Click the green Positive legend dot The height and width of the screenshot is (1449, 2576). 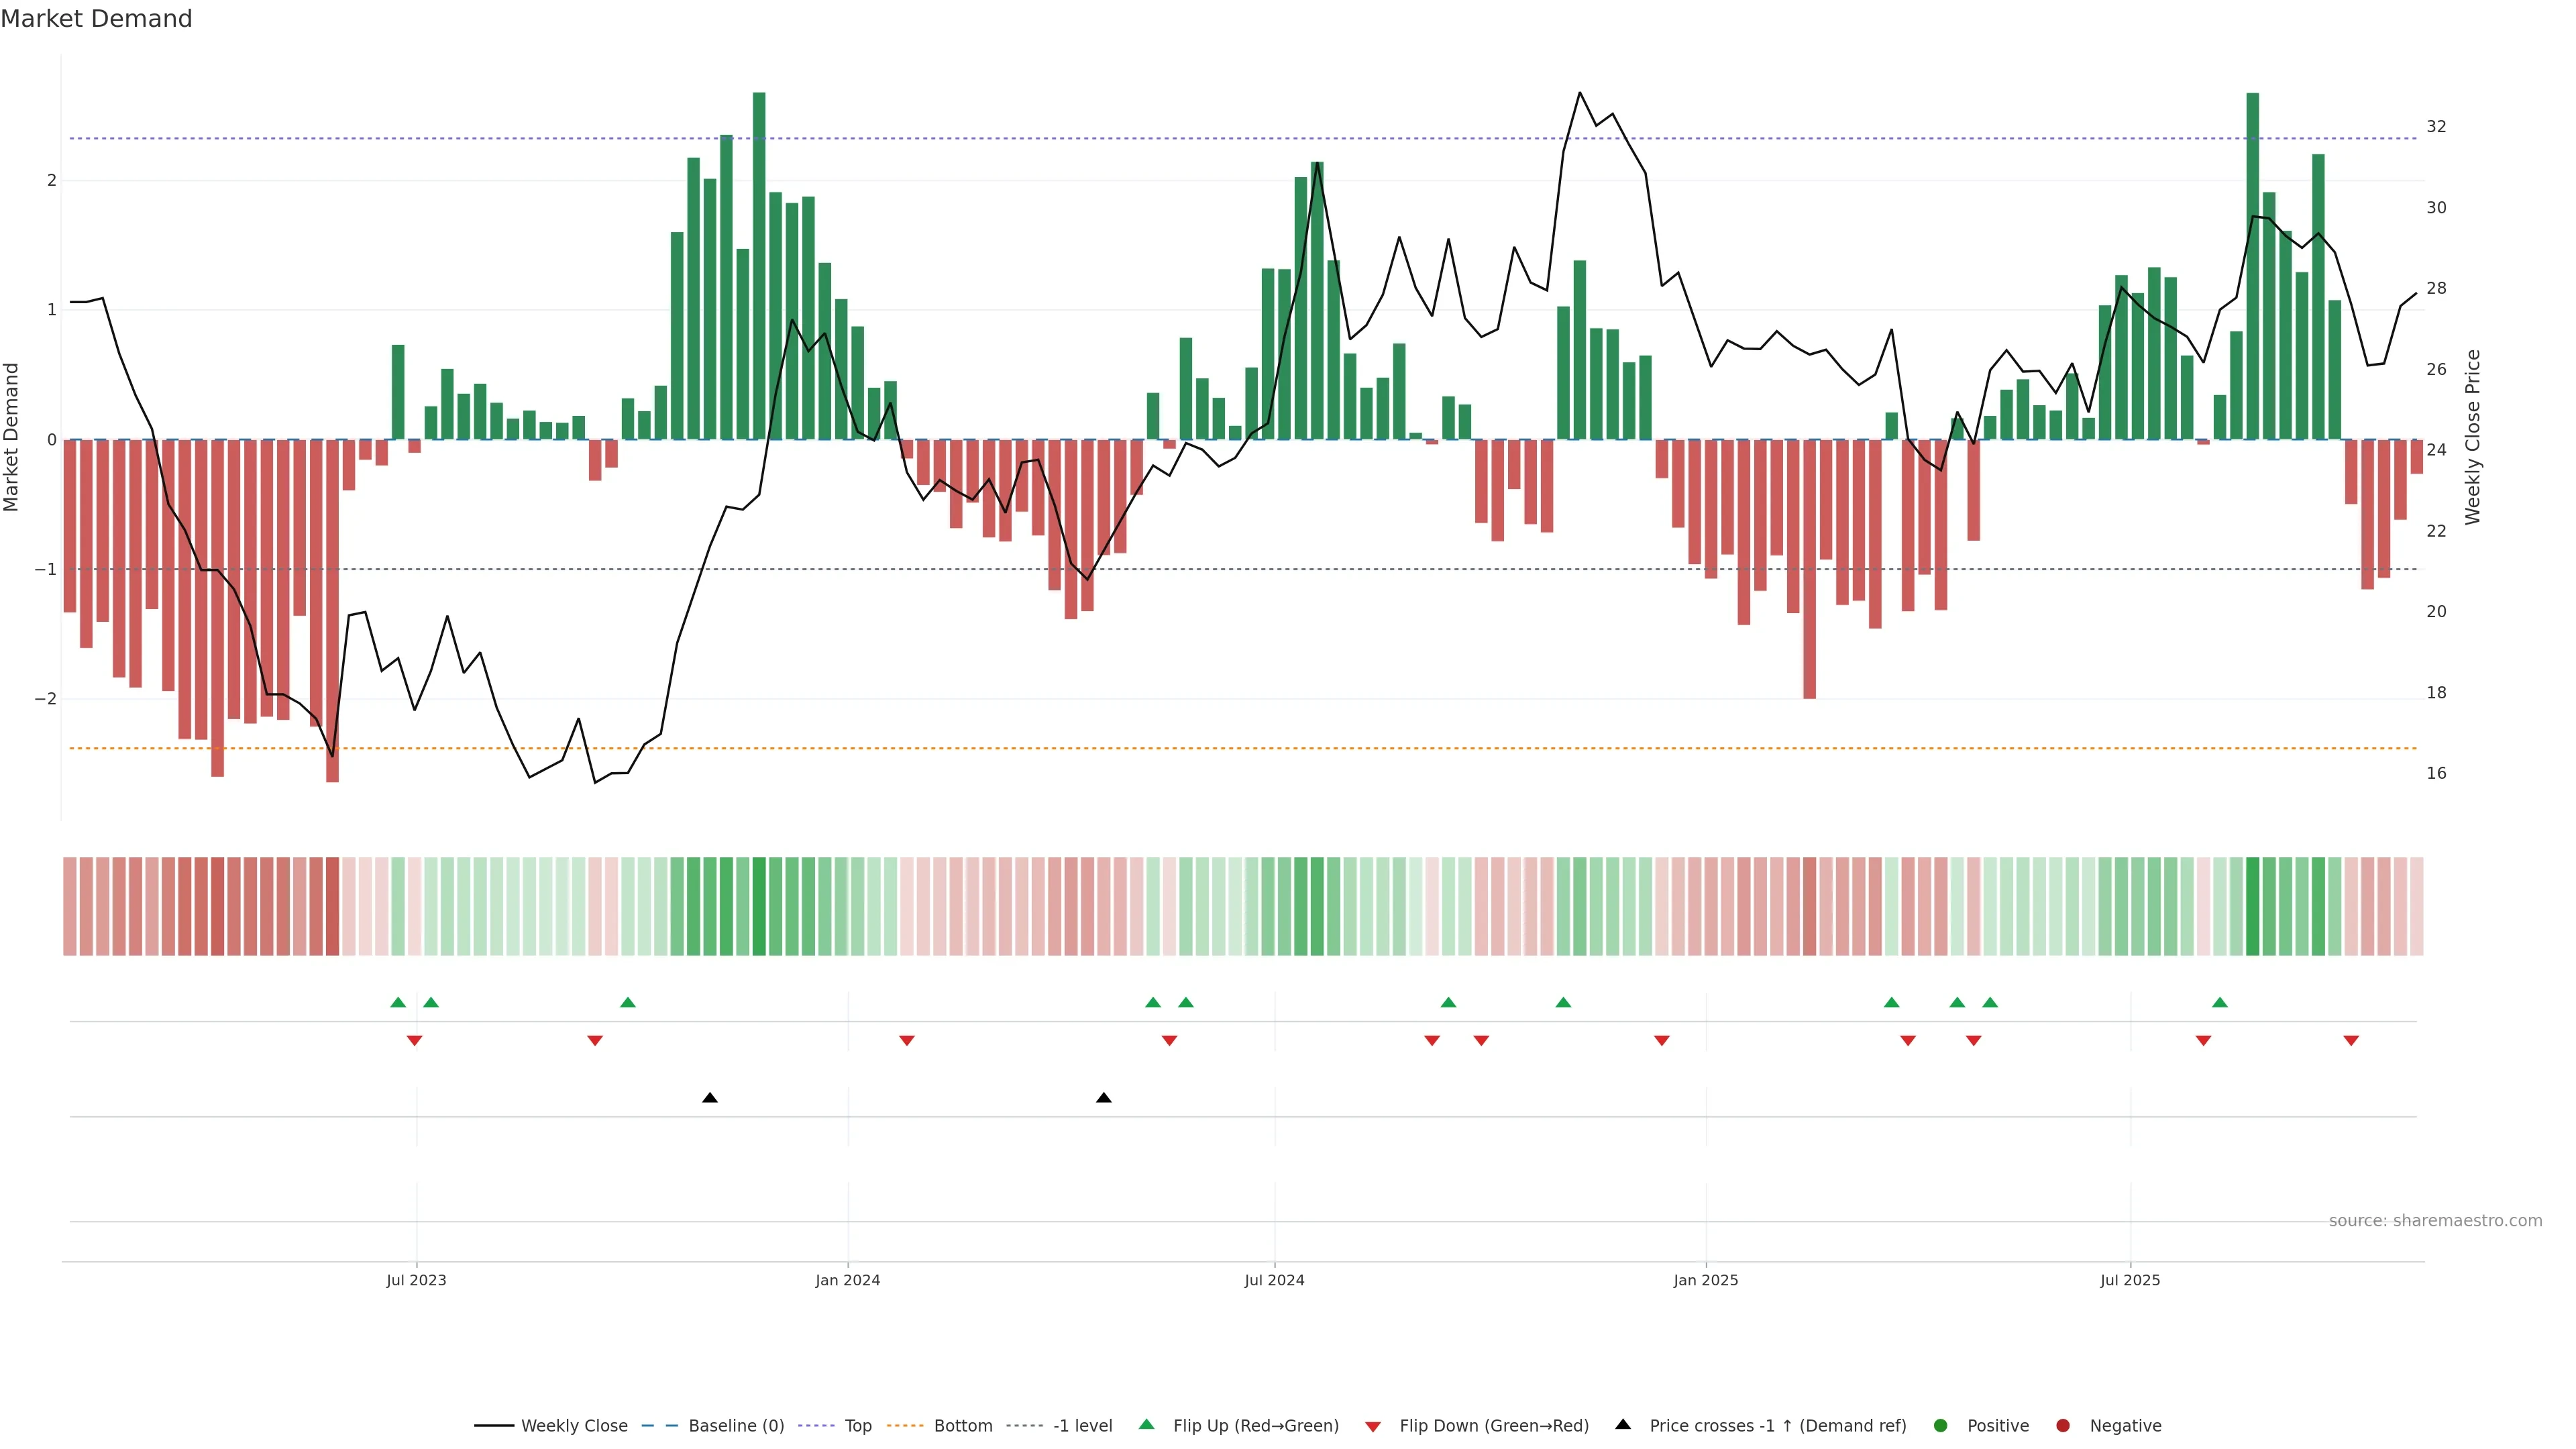coord(1941,1425)
